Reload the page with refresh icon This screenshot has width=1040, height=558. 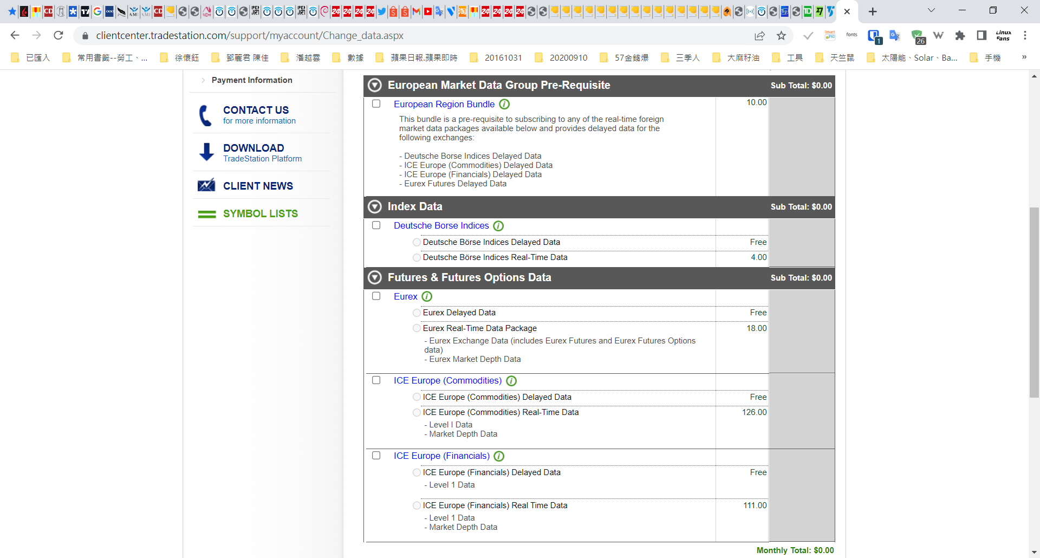click(x=58, y=35)
